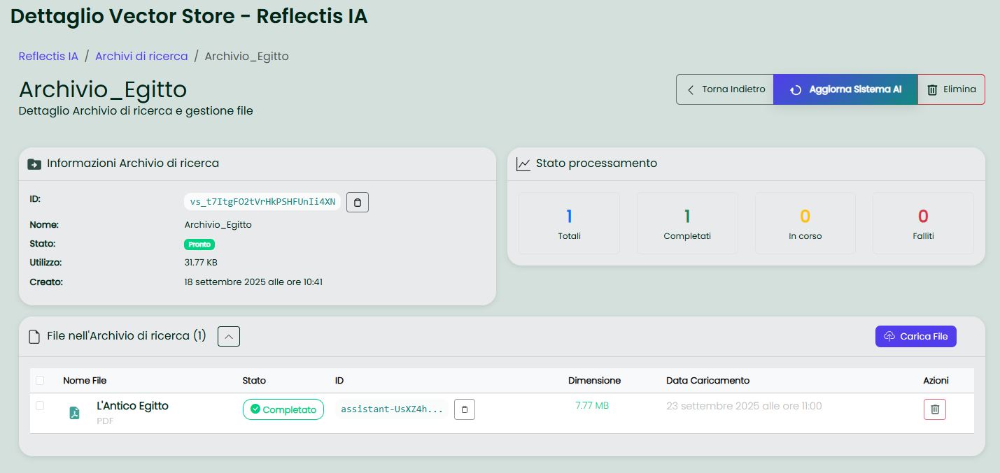Screen dimensions: 1000x473
Task: Go to Archivi di ricerca breadcrumb
Action: pyautogui.click(x=141, y=57)
